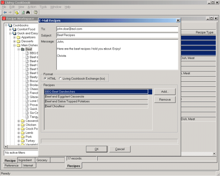The height and width of the screenshot is (176, 220).
Task: Click the open Beef folder icon
Action: (23, 49)
